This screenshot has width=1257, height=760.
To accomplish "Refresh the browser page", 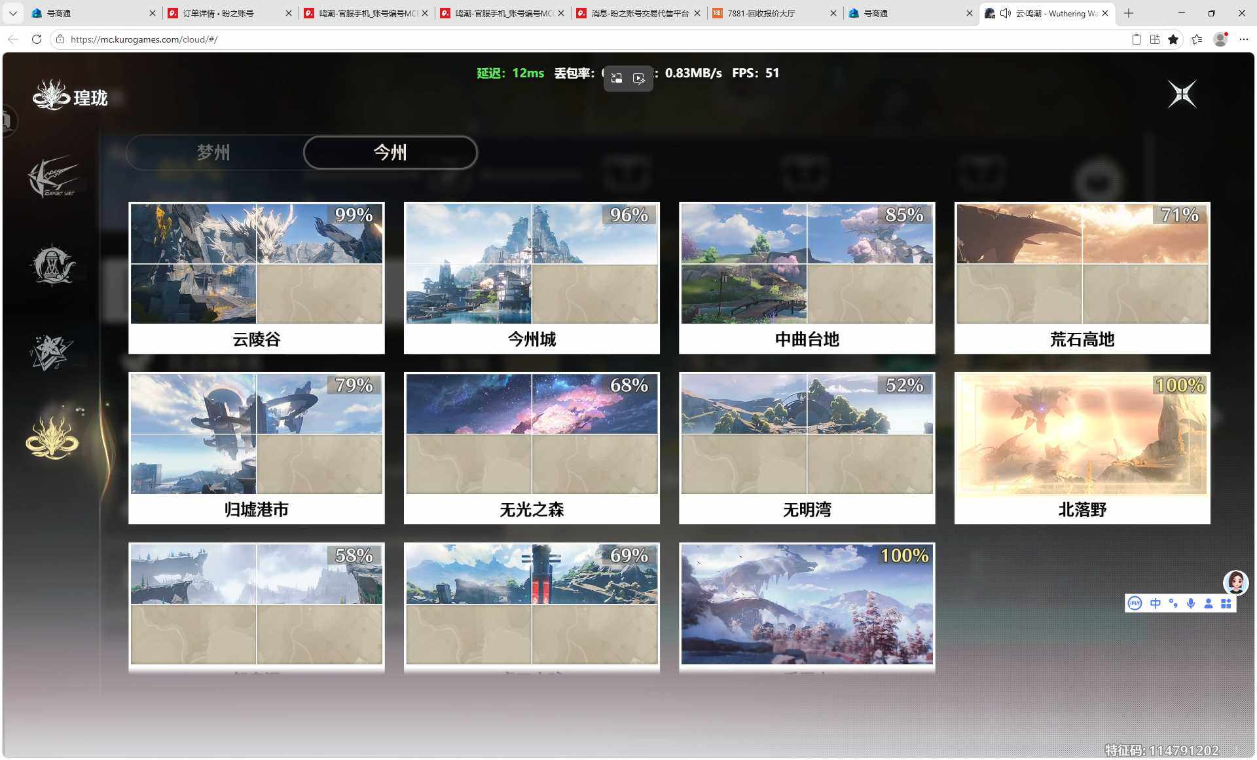I will click(x=37, y=39).
